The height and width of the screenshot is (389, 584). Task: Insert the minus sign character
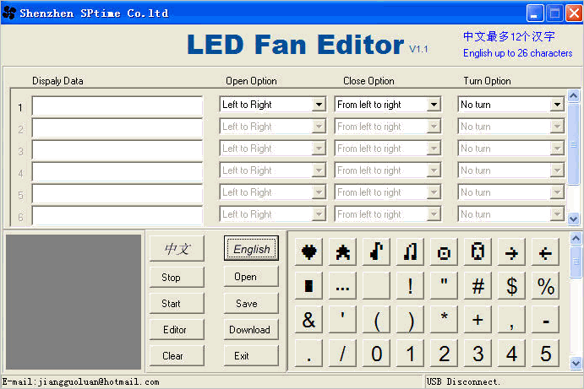tap(546, 320)
